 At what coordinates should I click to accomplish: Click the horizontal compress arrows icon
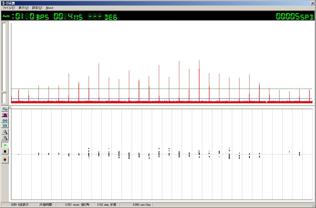pos(5,126)
